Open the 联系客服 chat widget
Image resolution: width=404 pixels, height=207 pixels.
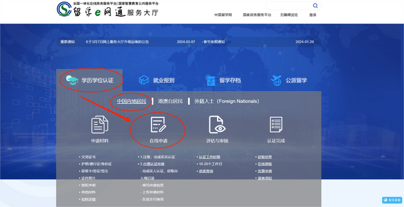point(392,200)
